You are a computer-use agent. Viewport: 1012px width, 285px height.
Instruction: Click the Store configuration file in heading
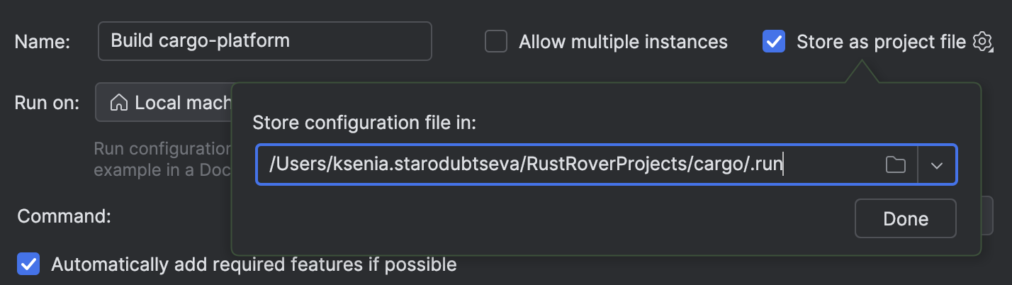365,123
